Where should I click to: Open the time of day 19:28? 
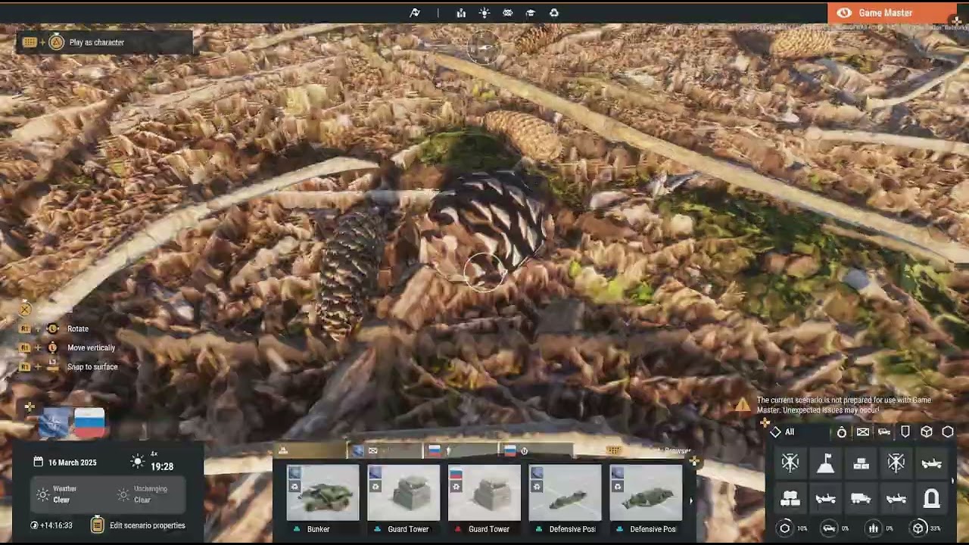coord(162,467)
